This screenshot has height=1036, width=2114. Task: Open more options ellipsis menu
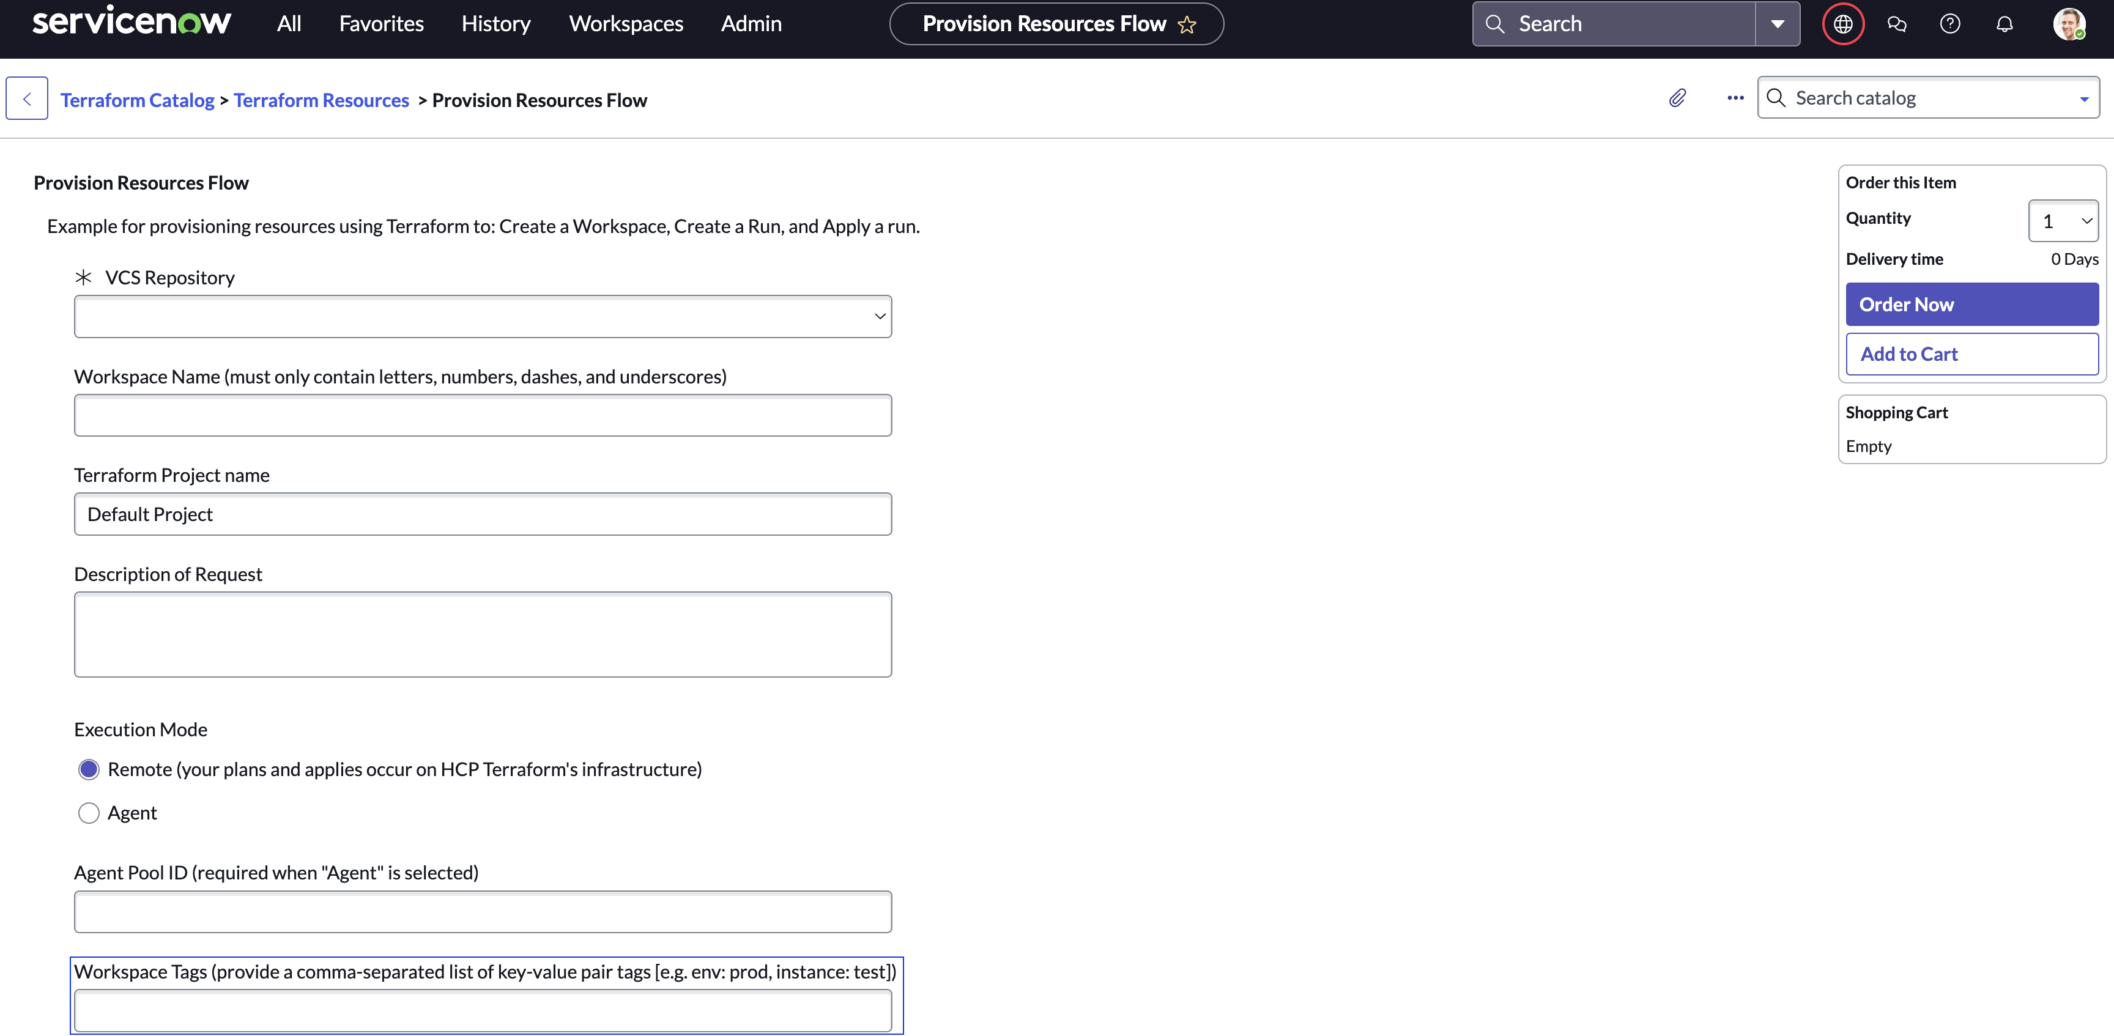(x=1735, y=98)
